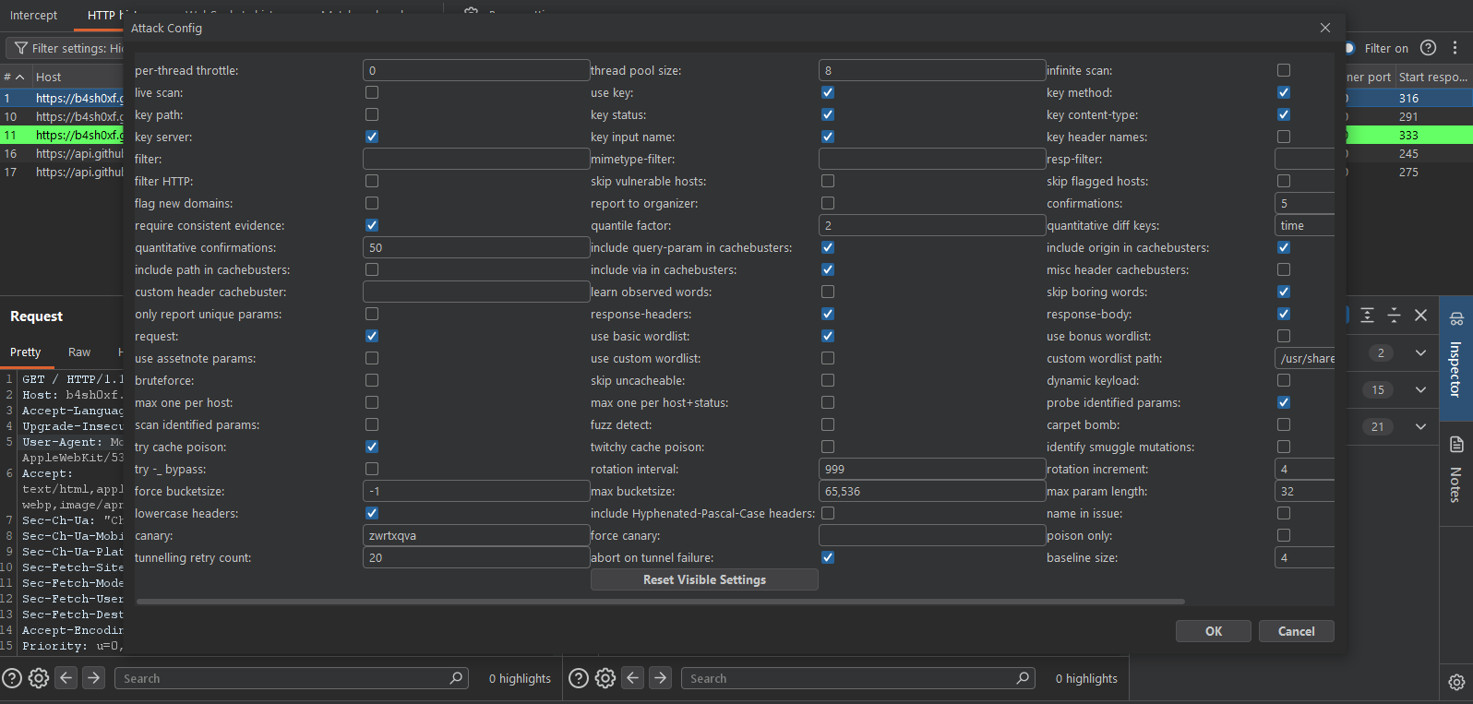Click the Notes panel icon in right sidebar

click(1456, 445)
